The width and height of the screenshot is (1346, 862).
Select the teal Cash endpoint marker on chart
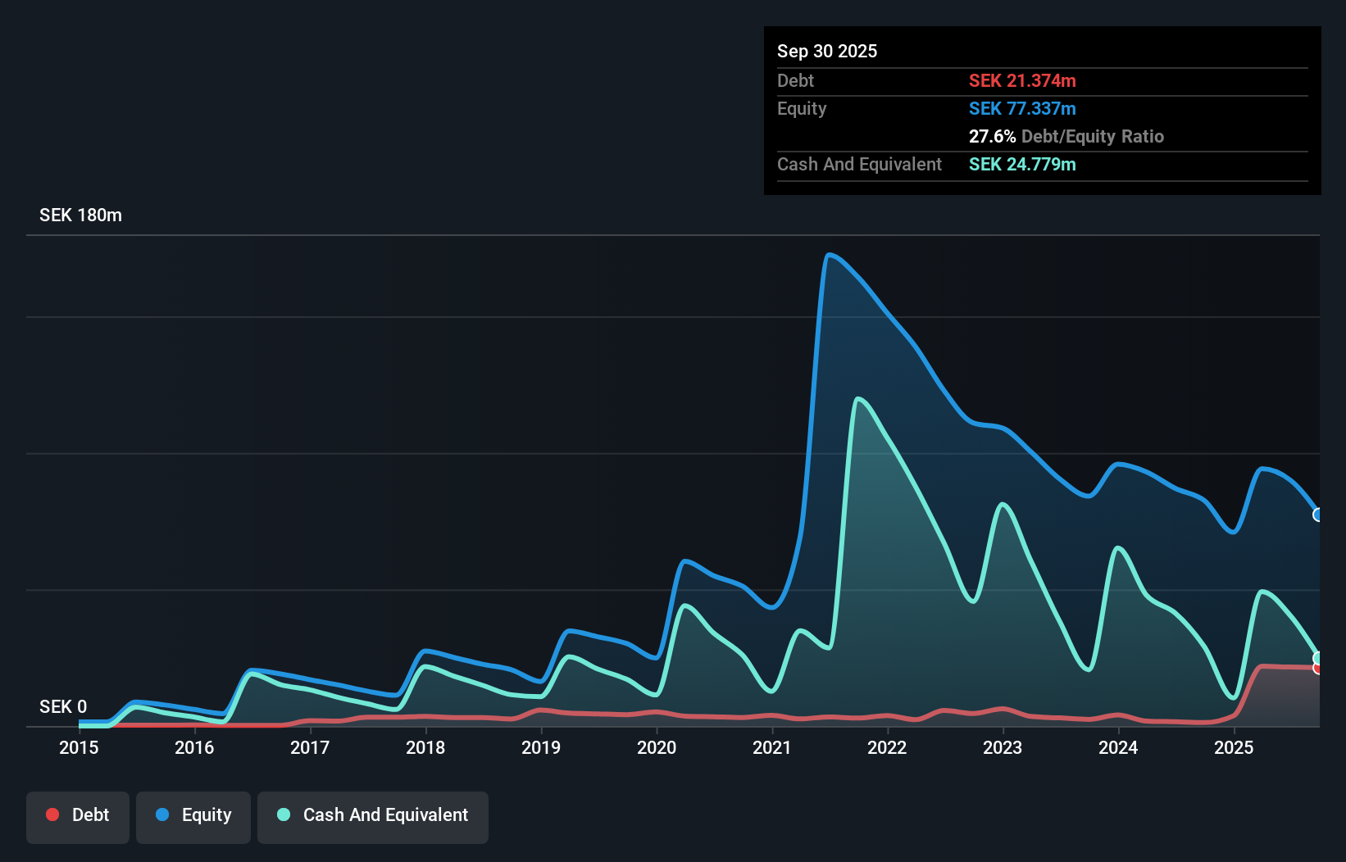(1318, 656)
